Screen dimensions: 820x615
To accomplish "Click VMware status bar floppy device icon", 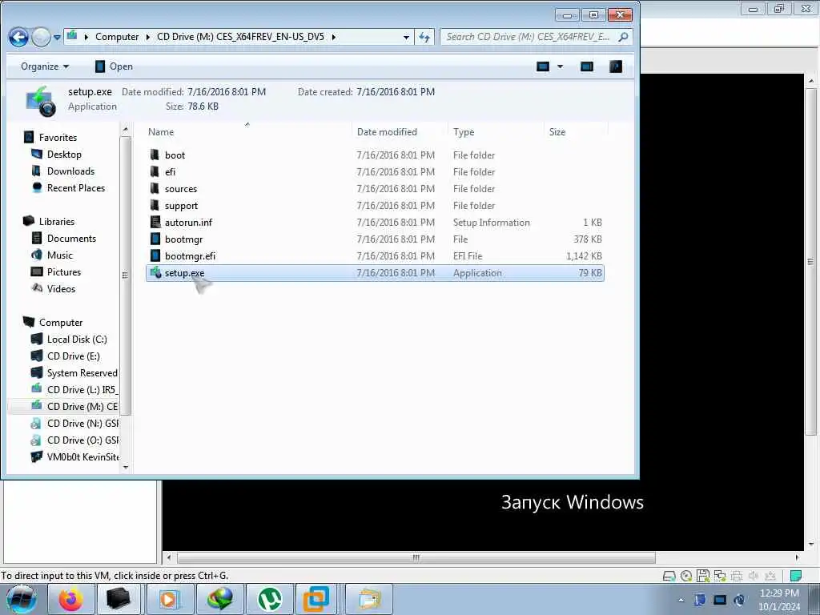I will pos(703,576).
